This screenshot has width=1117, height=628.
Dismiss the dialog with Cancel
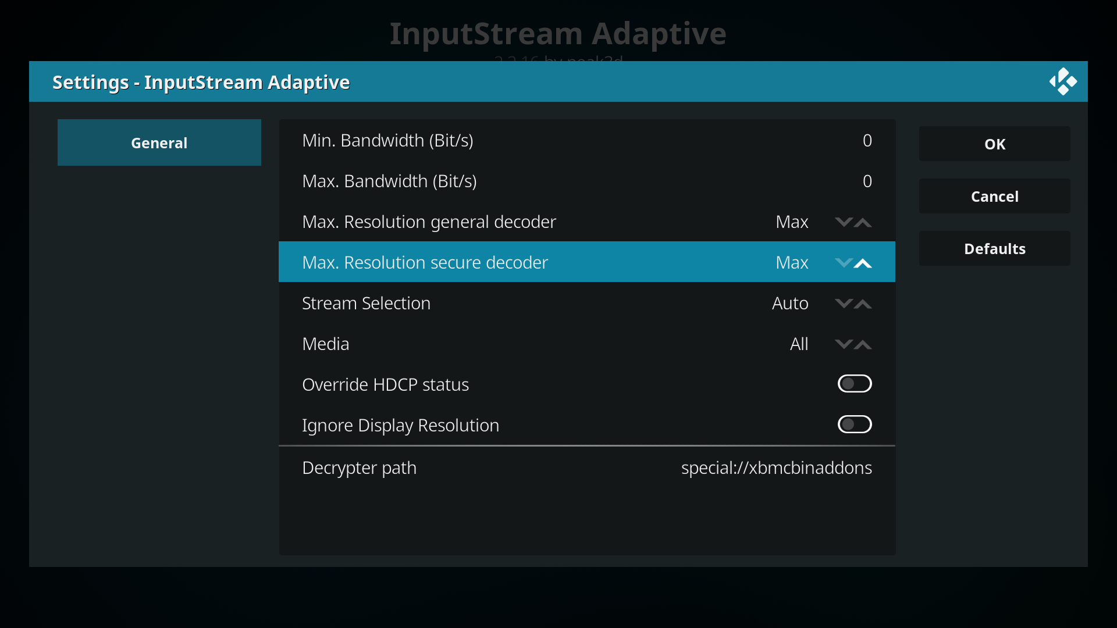995,196
